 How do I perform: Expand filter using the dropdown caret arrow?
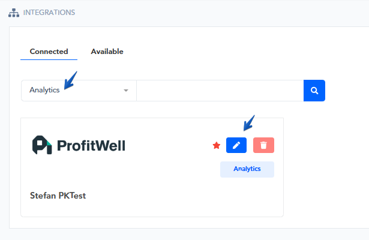tap(126, 91)
